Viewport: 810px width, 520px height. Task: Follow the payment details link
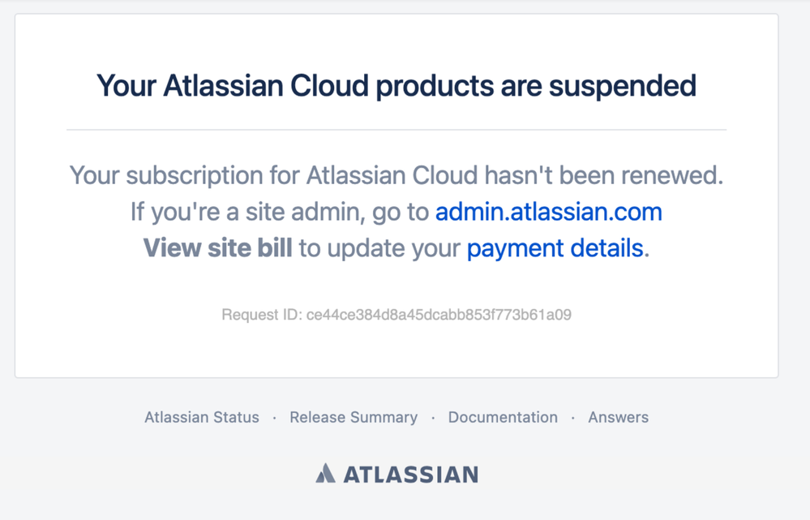click(555, 248)
